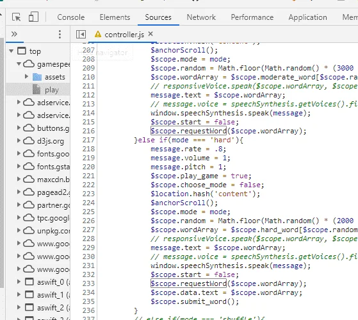Collapse the gamespee domain node
This screenshot has width=358, height=320.
coord(19,63)
